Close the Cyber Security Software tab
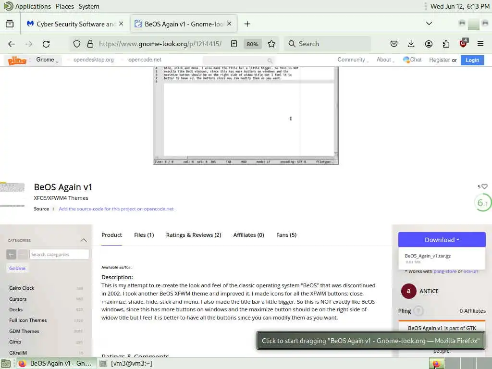This screenshot has width=492, height=369. click(x=121, y=24)
